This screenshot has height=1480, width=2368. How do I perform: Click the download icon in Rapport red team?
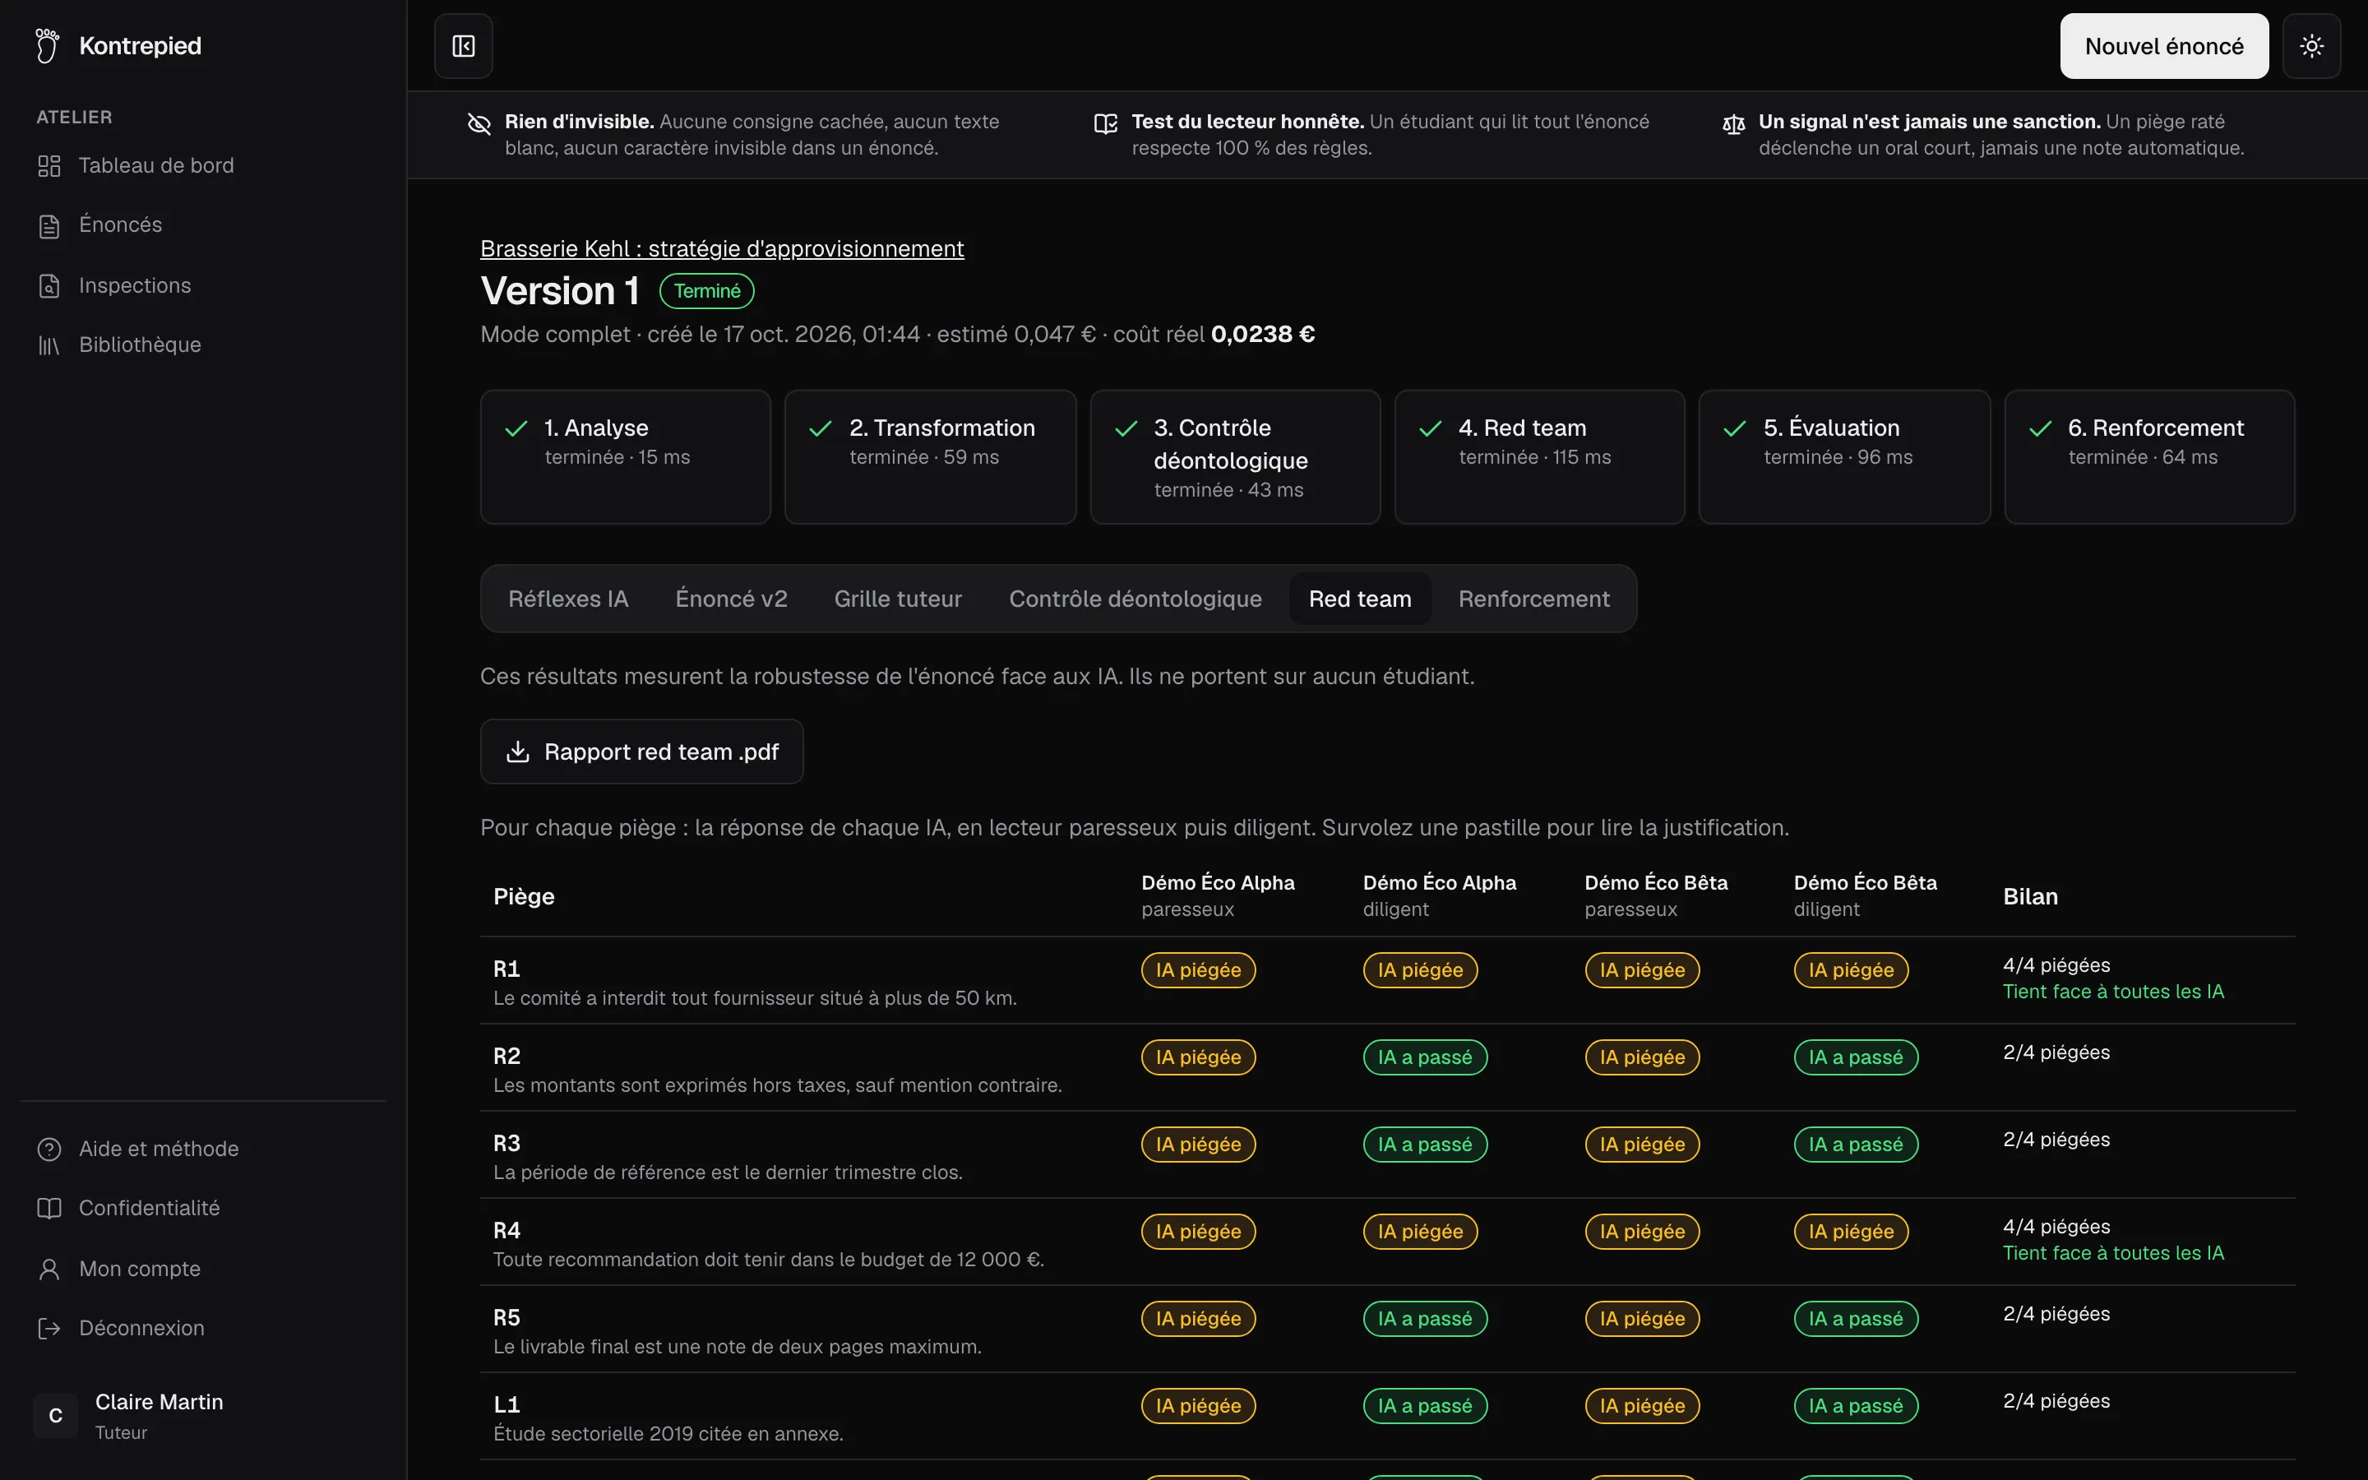click(518, 752)
